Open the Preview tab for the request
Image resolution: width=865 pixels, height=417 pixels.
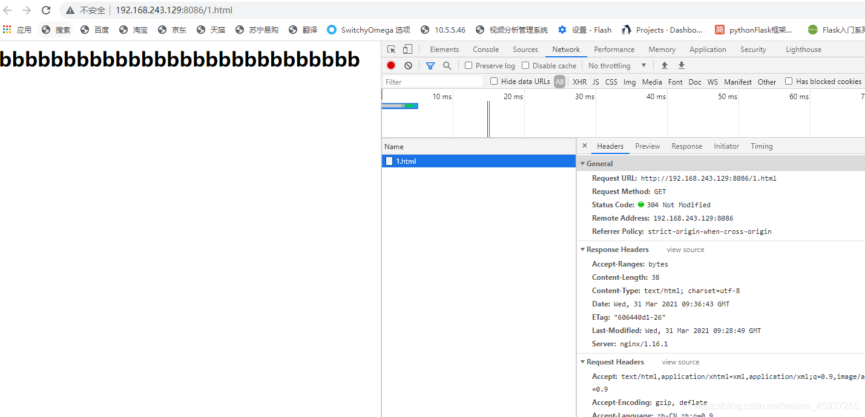tap(647, 146)
